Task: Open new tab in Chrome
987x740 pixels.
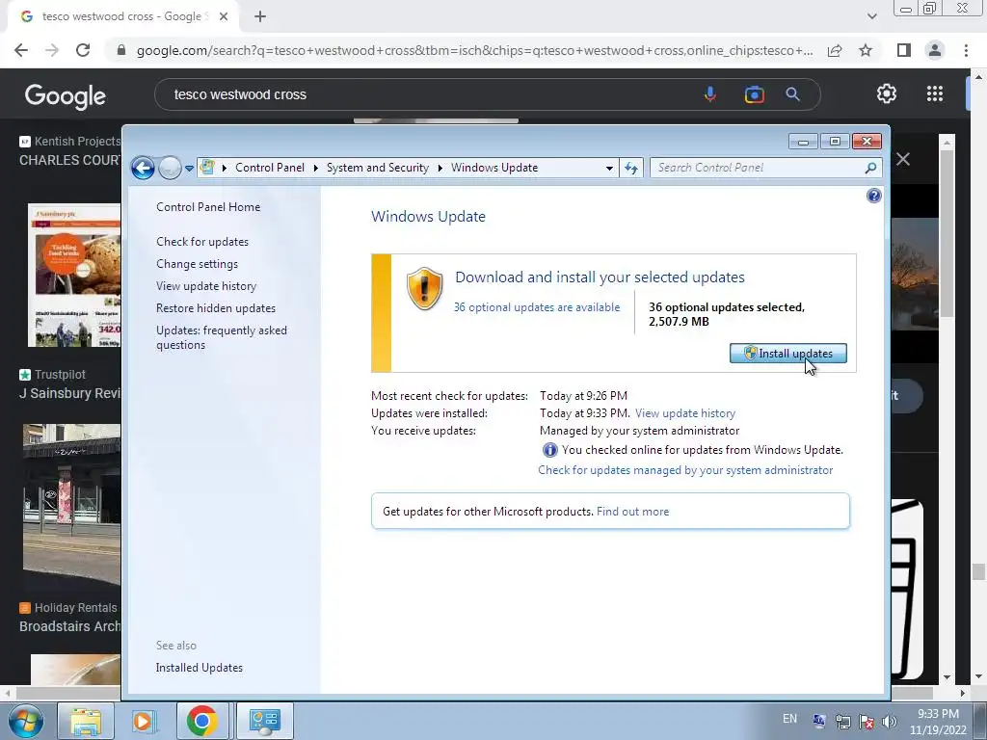Action: point(260,17)
